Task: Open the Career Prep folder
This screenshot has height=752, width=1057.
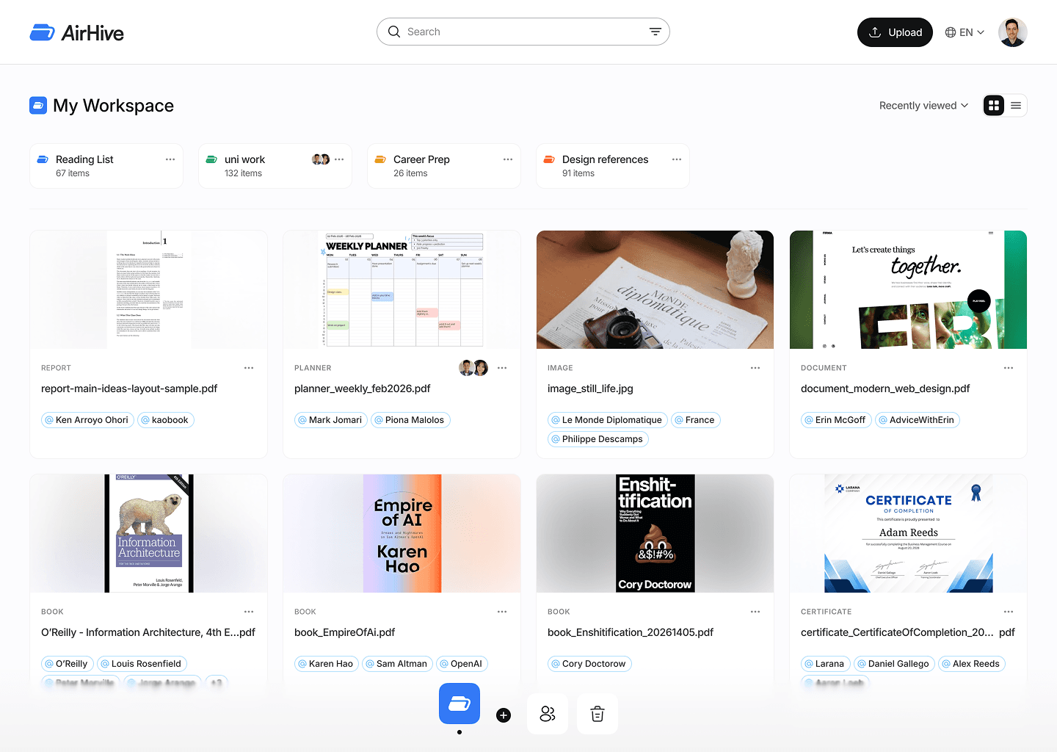Action: pyautogui.click(x=444, y=166)
